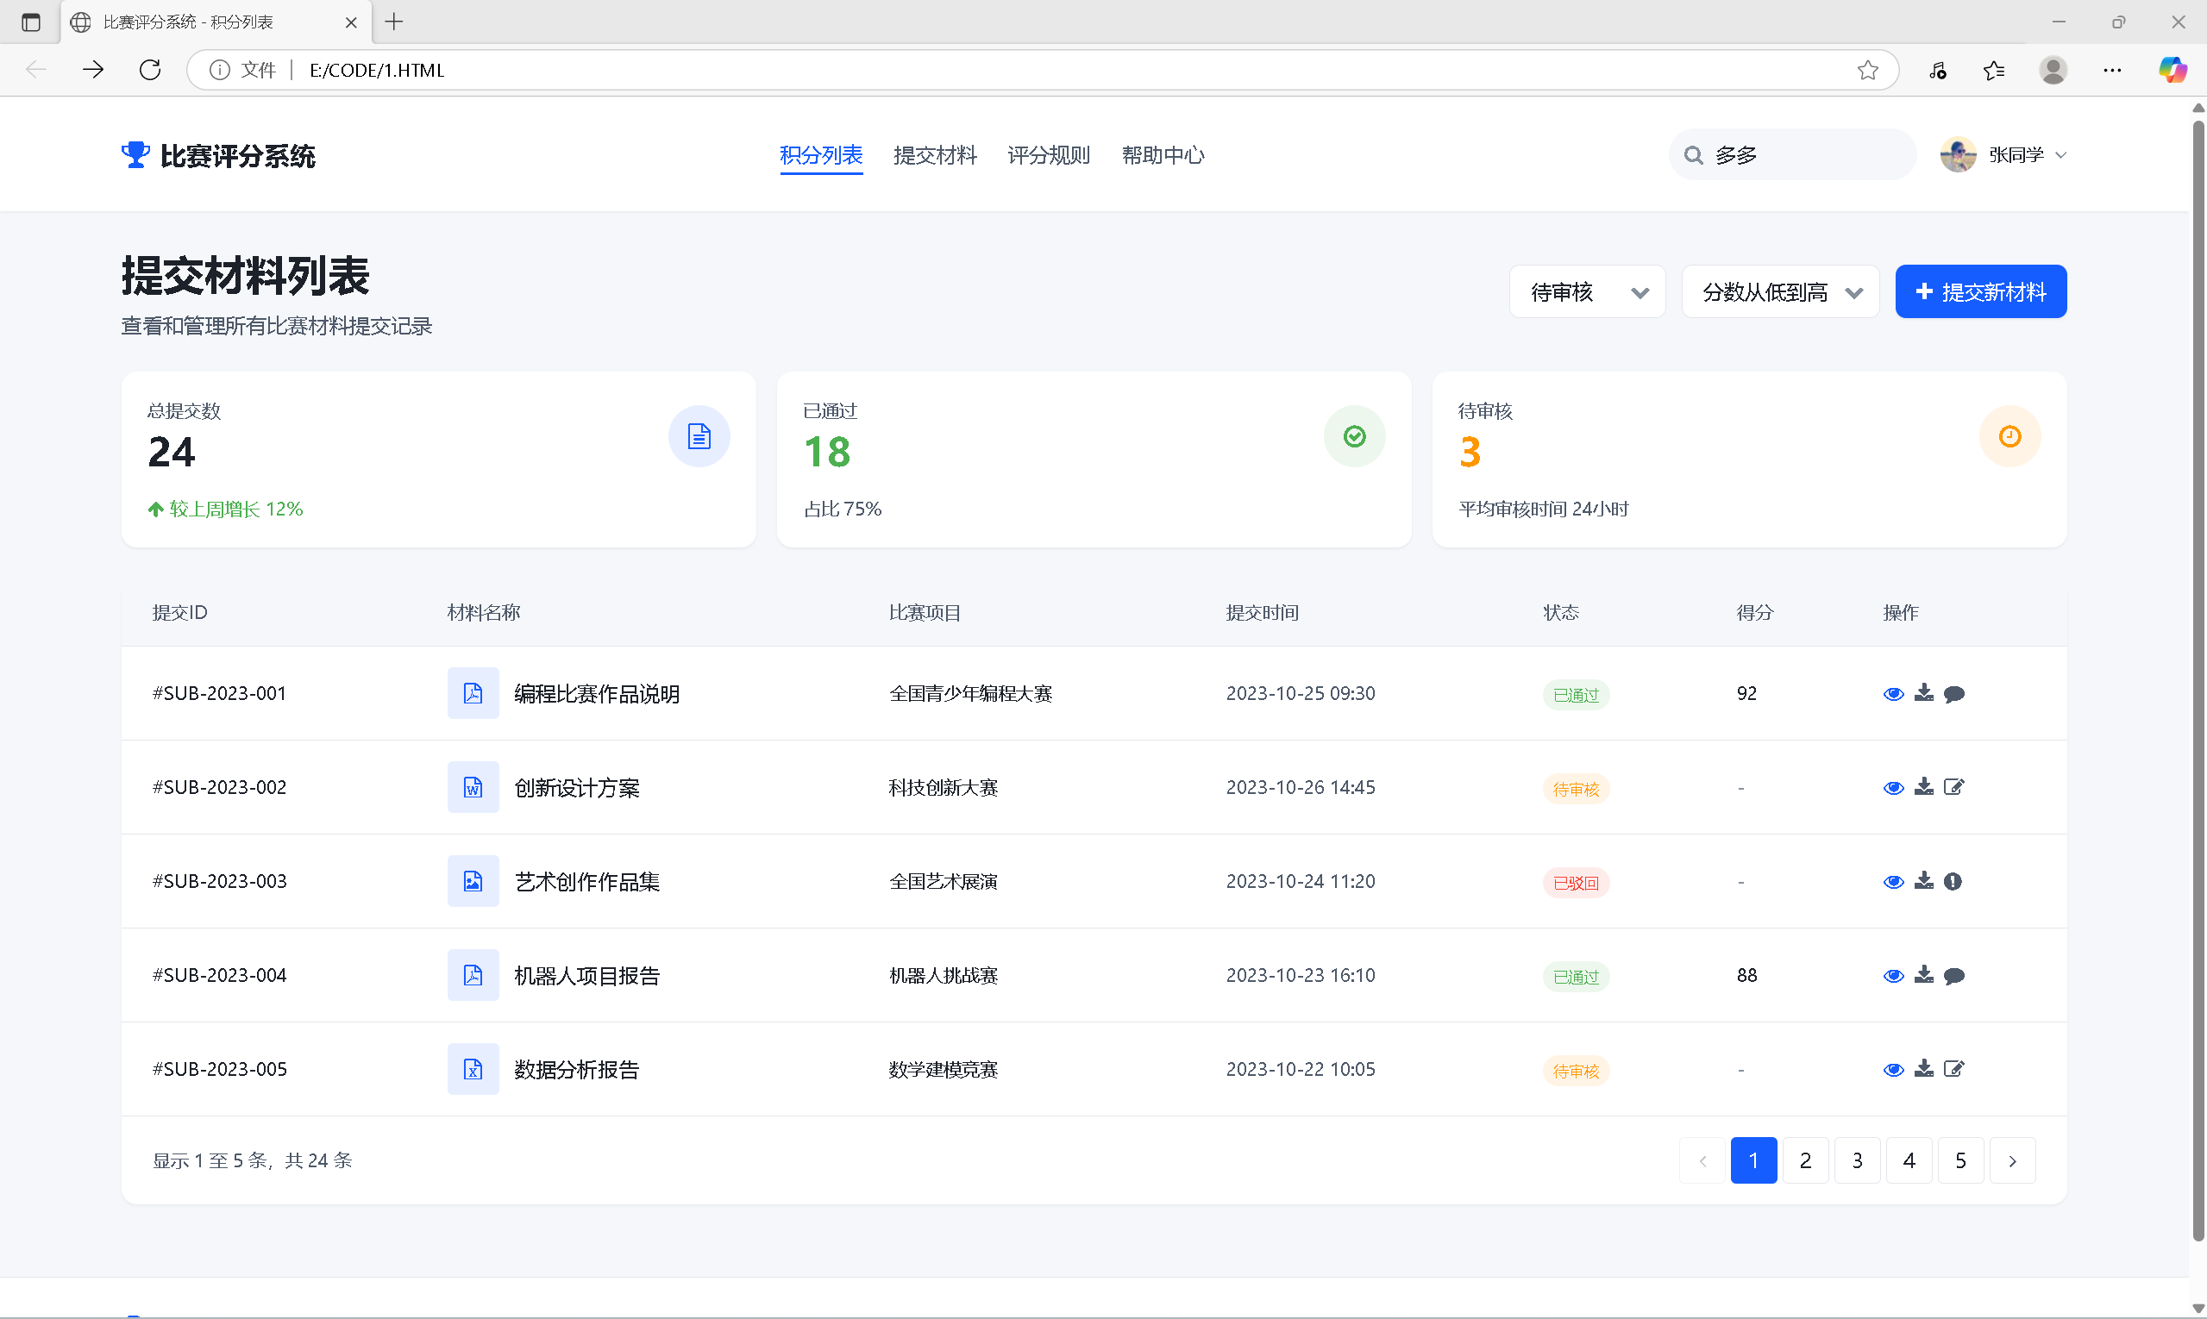Viewport: 2207px width, 1319px height.
Task: Open the 评分规则 nav tab
Action: click(x=1049, y=155)
